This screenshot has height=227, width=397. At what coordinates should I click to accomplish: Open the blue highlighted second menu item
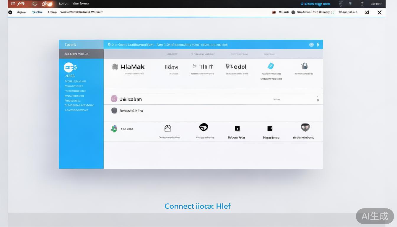[x=37, y=12]
